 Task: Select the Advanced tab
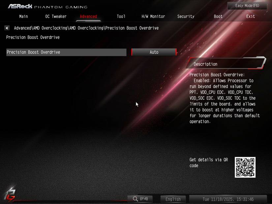tap(88, 16)
